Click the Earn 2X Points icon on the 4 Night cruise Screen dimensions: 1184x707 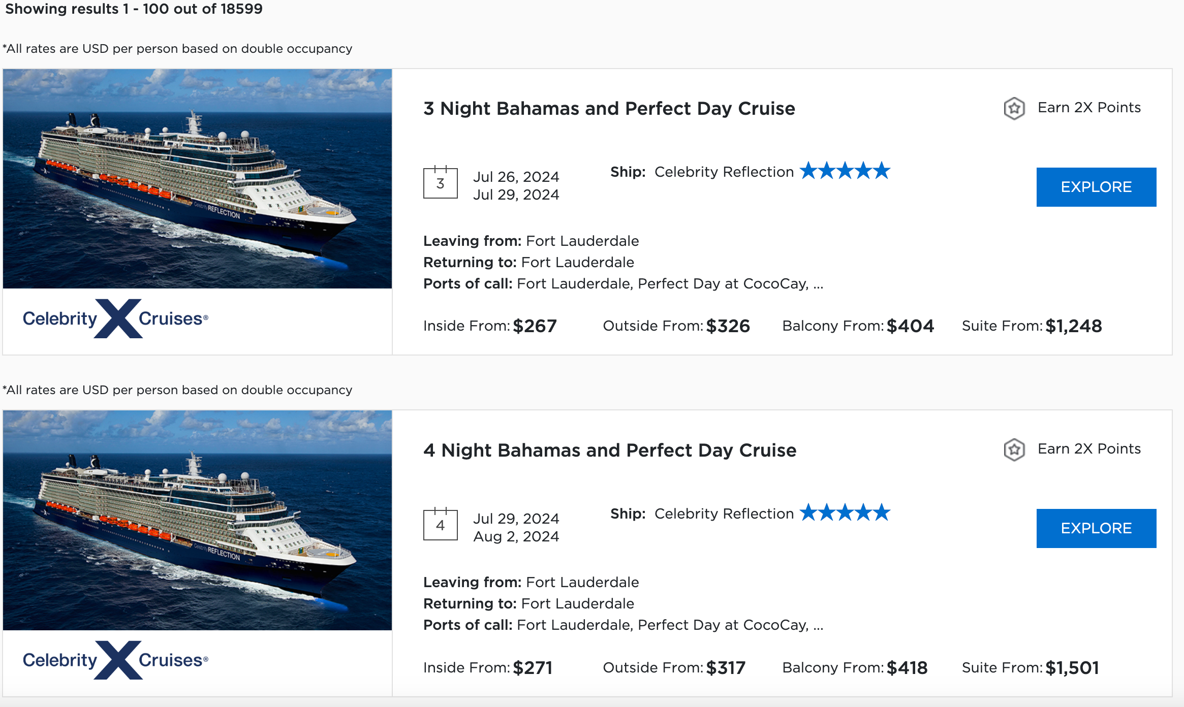pos(1014,449)
